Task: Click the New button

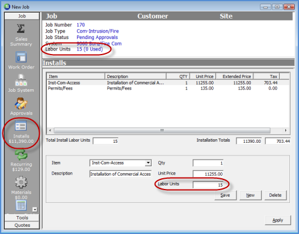Action: 250,195
